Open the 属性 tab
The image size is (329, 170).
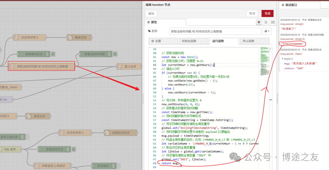[x=165, y=22]
